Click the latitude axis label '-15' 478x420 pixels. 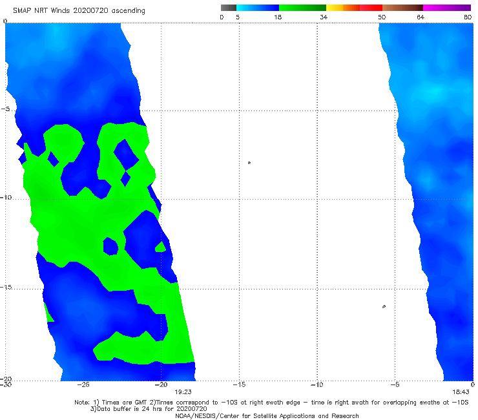coord(6,287)
